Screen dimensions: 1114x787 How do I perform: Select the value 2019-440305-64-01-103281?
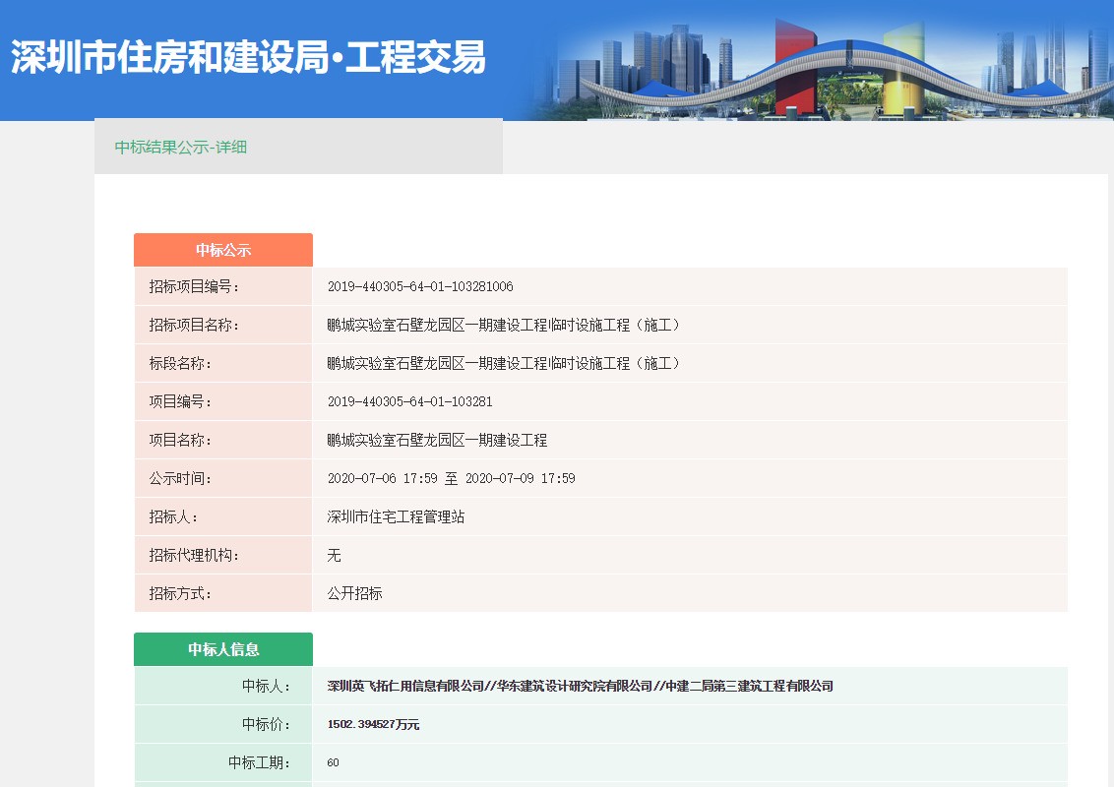[410, 401]
